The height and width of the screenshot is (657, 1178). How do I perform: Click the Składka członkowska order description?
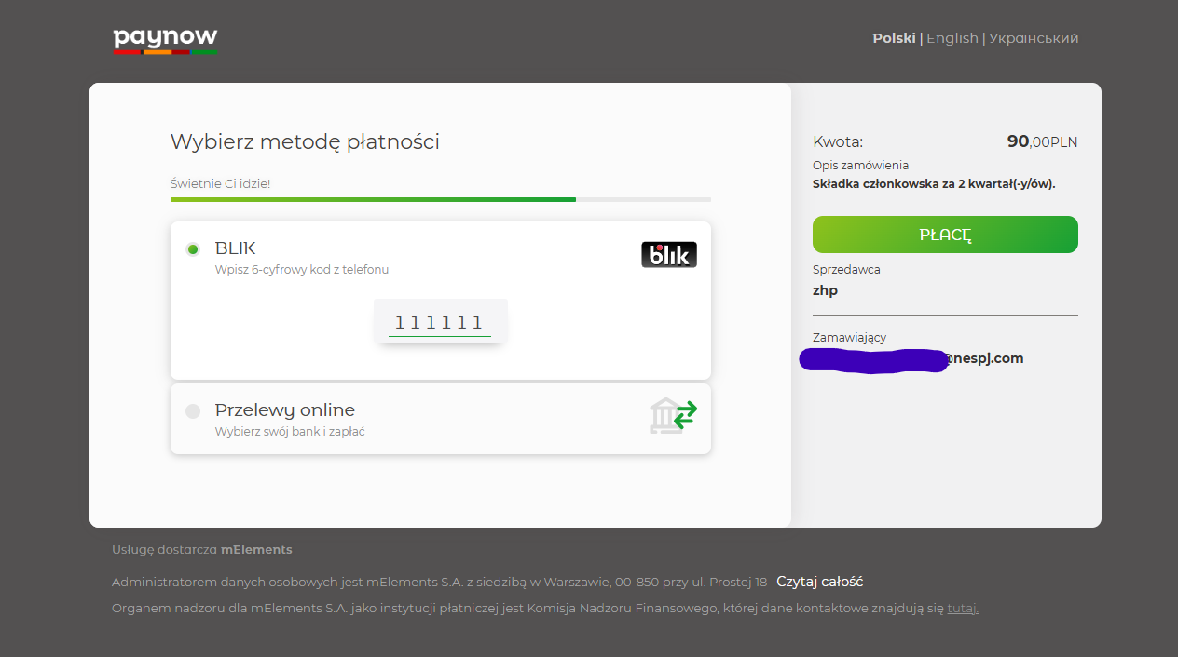click(x=933, y=184)
